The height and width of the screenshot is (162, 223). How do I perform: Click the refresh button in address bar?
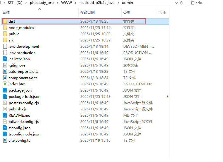click(x=182, y=3)
